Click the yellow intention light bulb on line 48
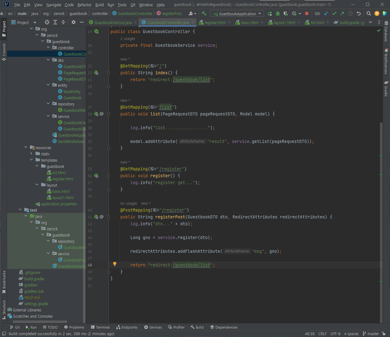Image resolution: width=390 pixels, height=337 pixels. point(115,264)
